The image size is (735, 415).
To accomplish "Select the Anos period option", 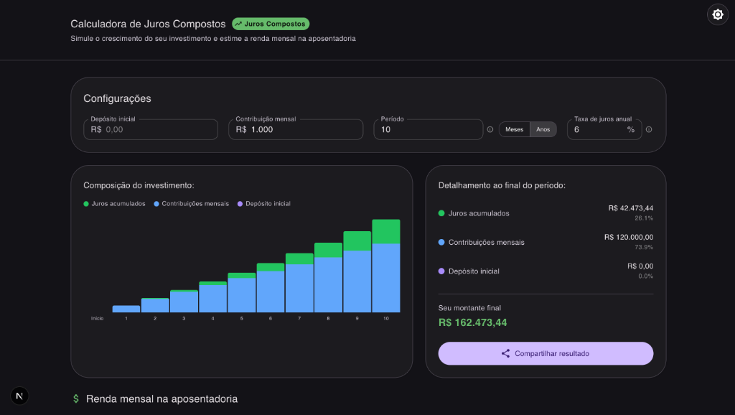I will tap(543, 129).
